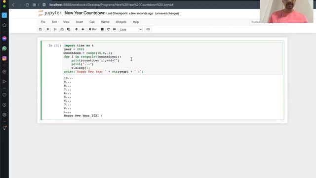Click the save and checkpoint icon

pos(40,29)
